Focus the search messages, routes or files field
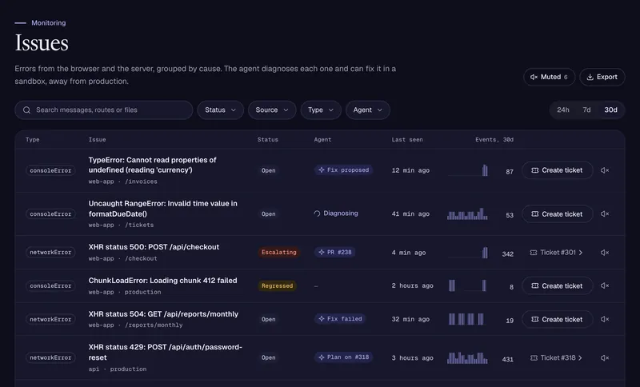 click(x=104, y=110)
